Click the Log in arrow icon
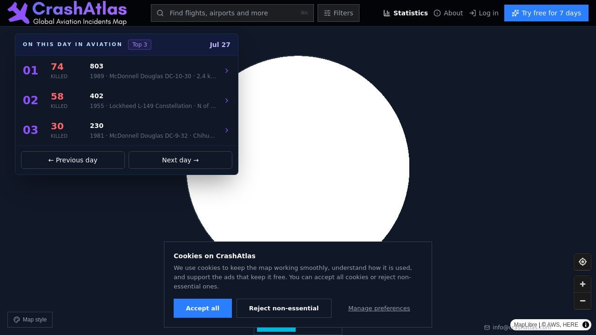 point(473,13)
